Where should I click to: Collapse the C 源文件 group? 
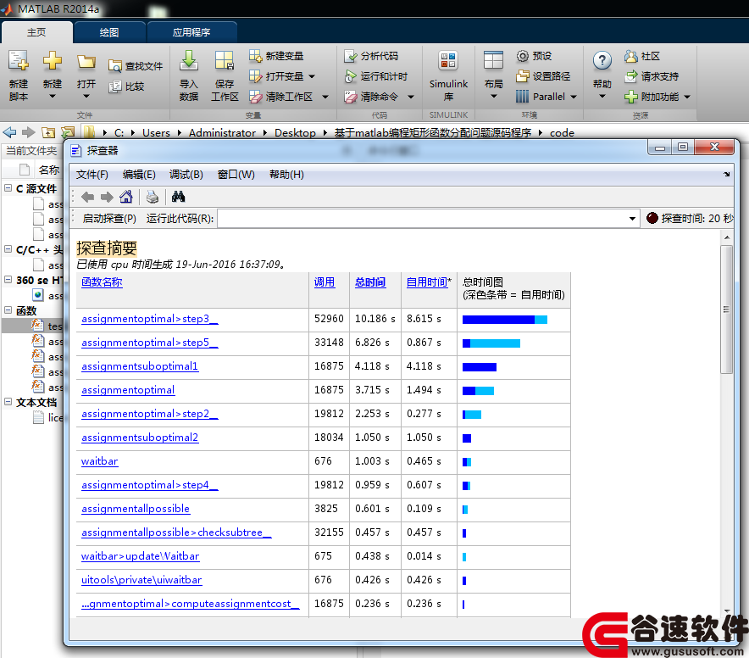[x=8, y=188]
